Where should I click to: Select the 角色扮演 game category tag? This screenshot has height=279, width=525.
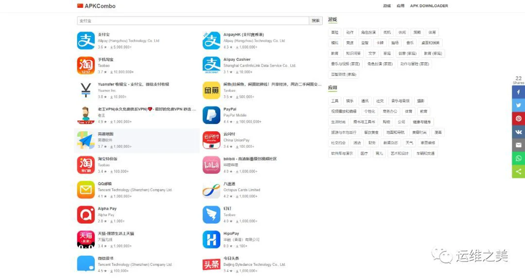click(x=368, y=33)
